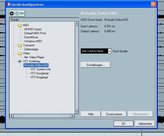Viewport: 164px width, 136px height.
Task: Click the ASIO Driver Name value
Action: [116, 20]
